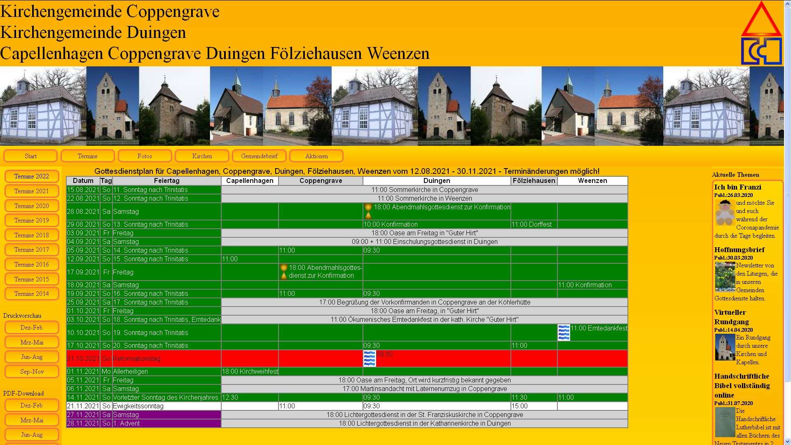This screenshot has width=791, height=445.
Task: Click the Gemeindebrief navigation button
Action: pyautogui.click(x=260, y=156)
